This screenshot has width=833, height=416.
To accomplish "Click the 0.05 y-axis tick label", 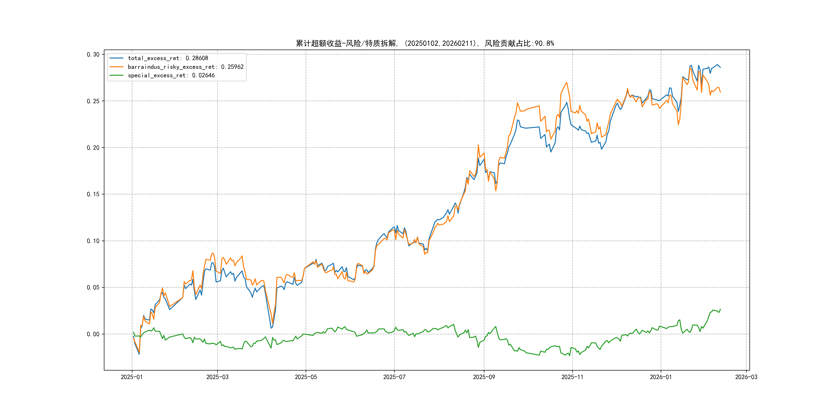I will [x=93, y=287].
